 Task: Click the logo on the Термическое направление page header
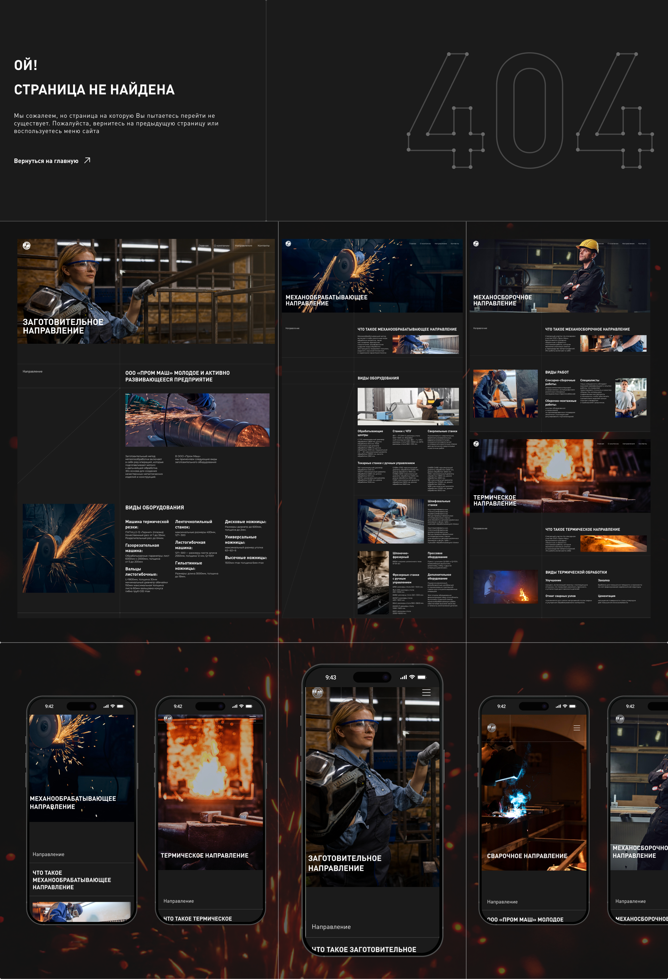(476, 444)
